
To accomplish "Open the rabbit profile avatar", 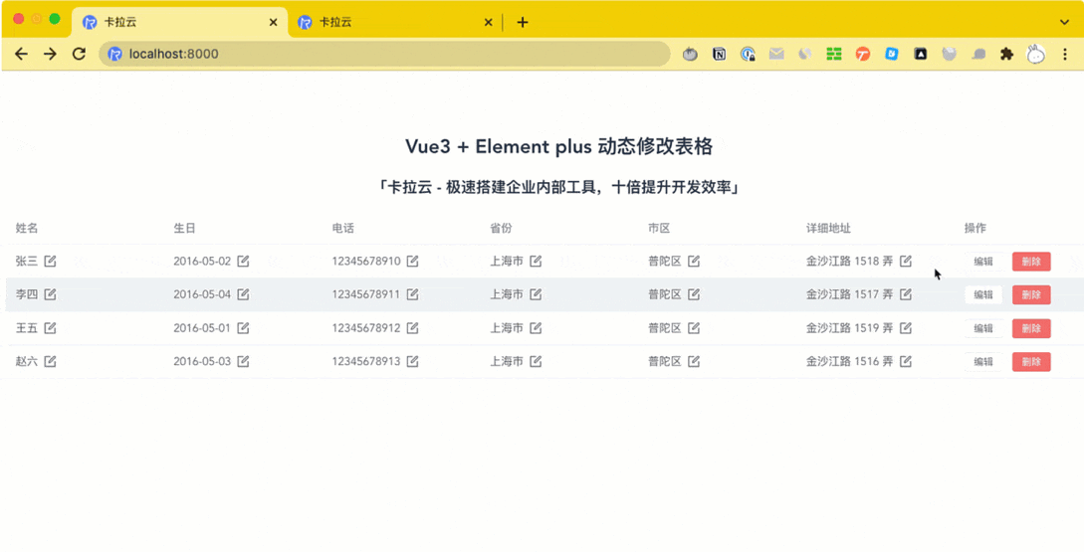I will pos(1035,54).
